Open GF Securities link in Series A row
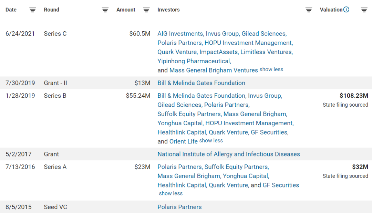Image resolution: width=372 pixels, height=215 pixels. 281,185
